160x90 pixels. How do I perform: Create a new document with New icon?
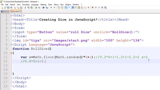[2, 7]
